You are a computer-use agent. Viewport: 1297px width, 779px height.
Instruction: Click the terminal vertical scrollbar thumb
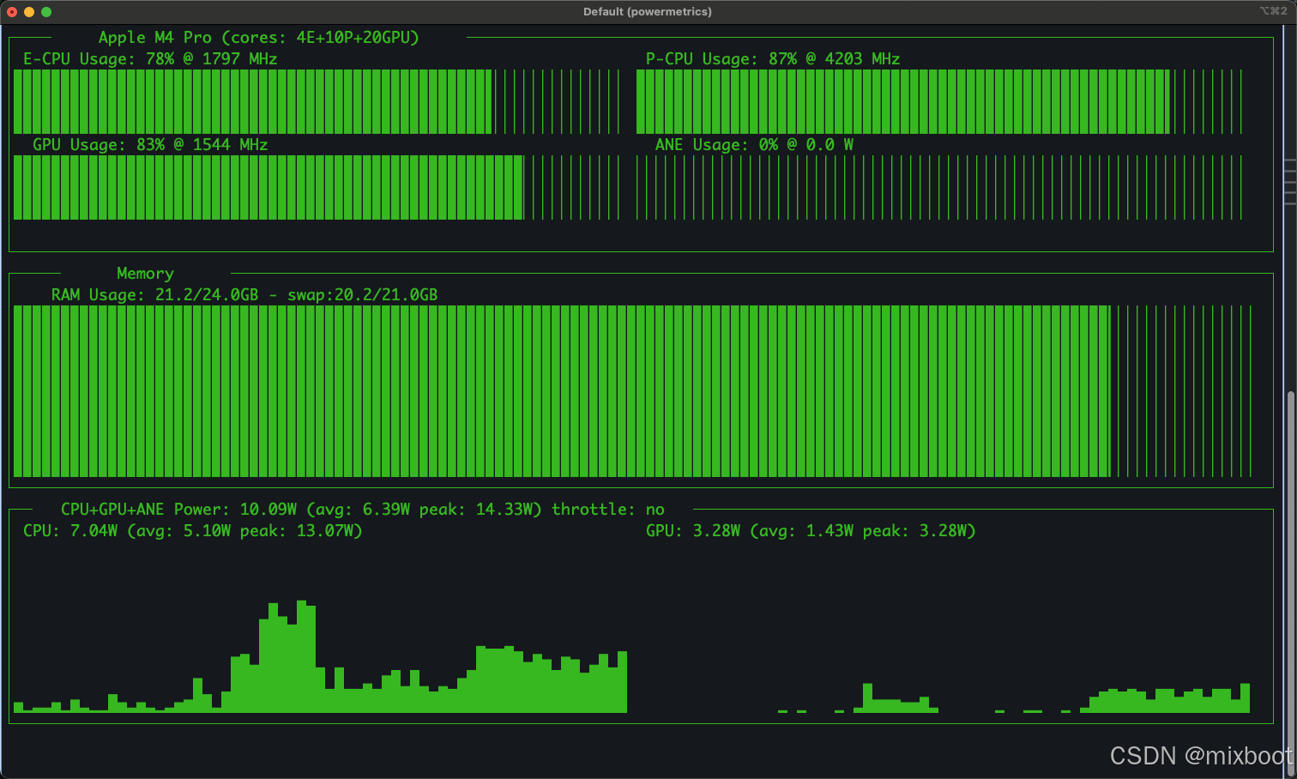click(1291, 582)
